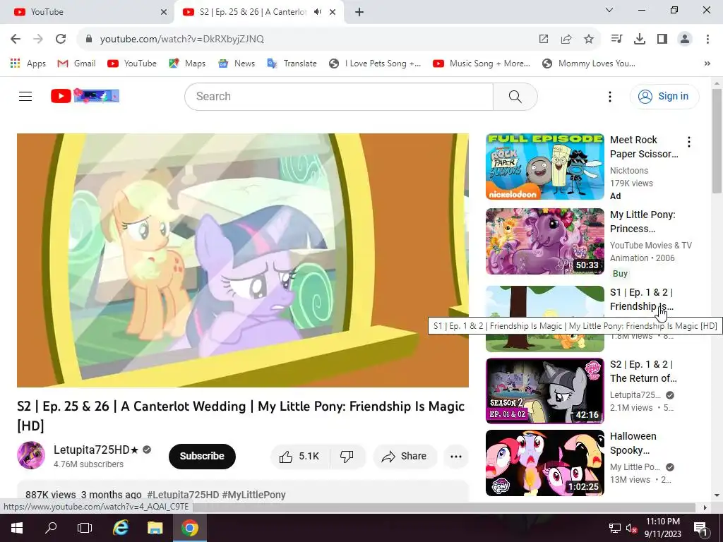The image size is (723, 542).
Task: Open Chrome downloads icon
Action: click(x=640, y=40)
